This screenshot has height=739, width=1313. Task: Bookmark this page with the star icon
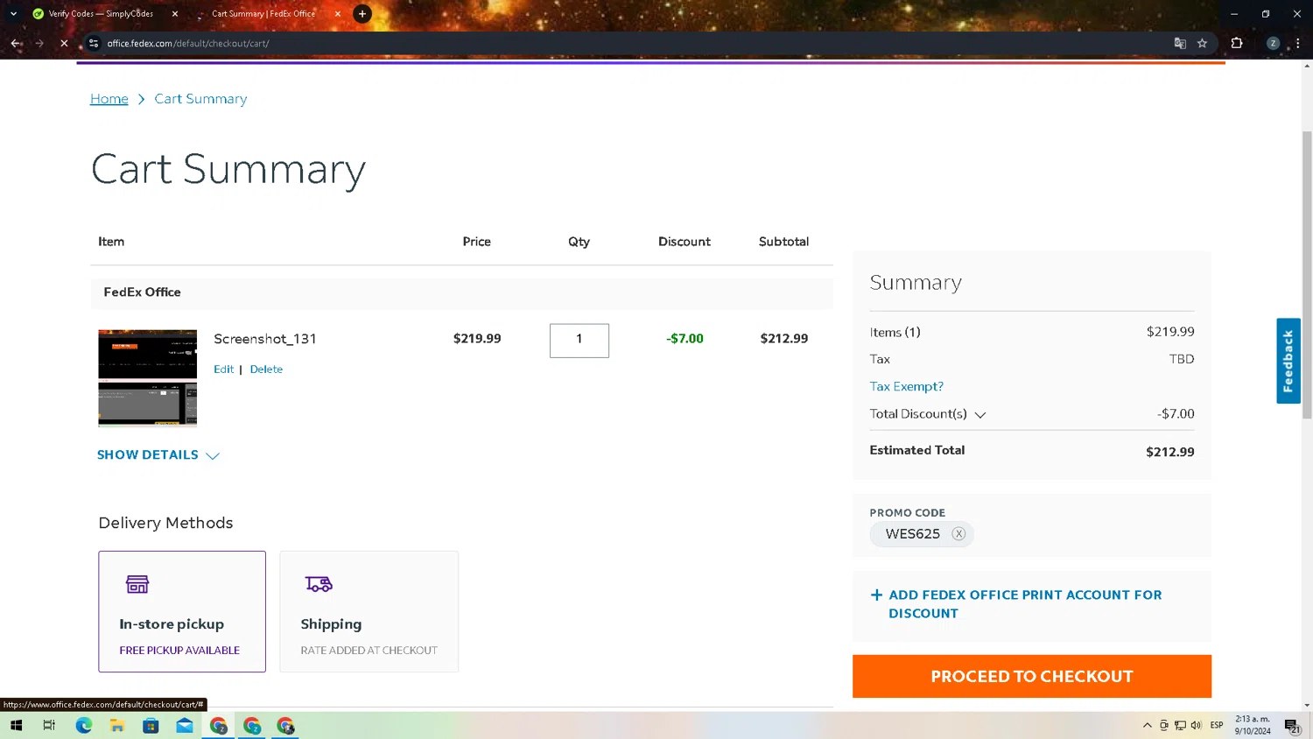pyautogui.click(x=1203, y=43)
